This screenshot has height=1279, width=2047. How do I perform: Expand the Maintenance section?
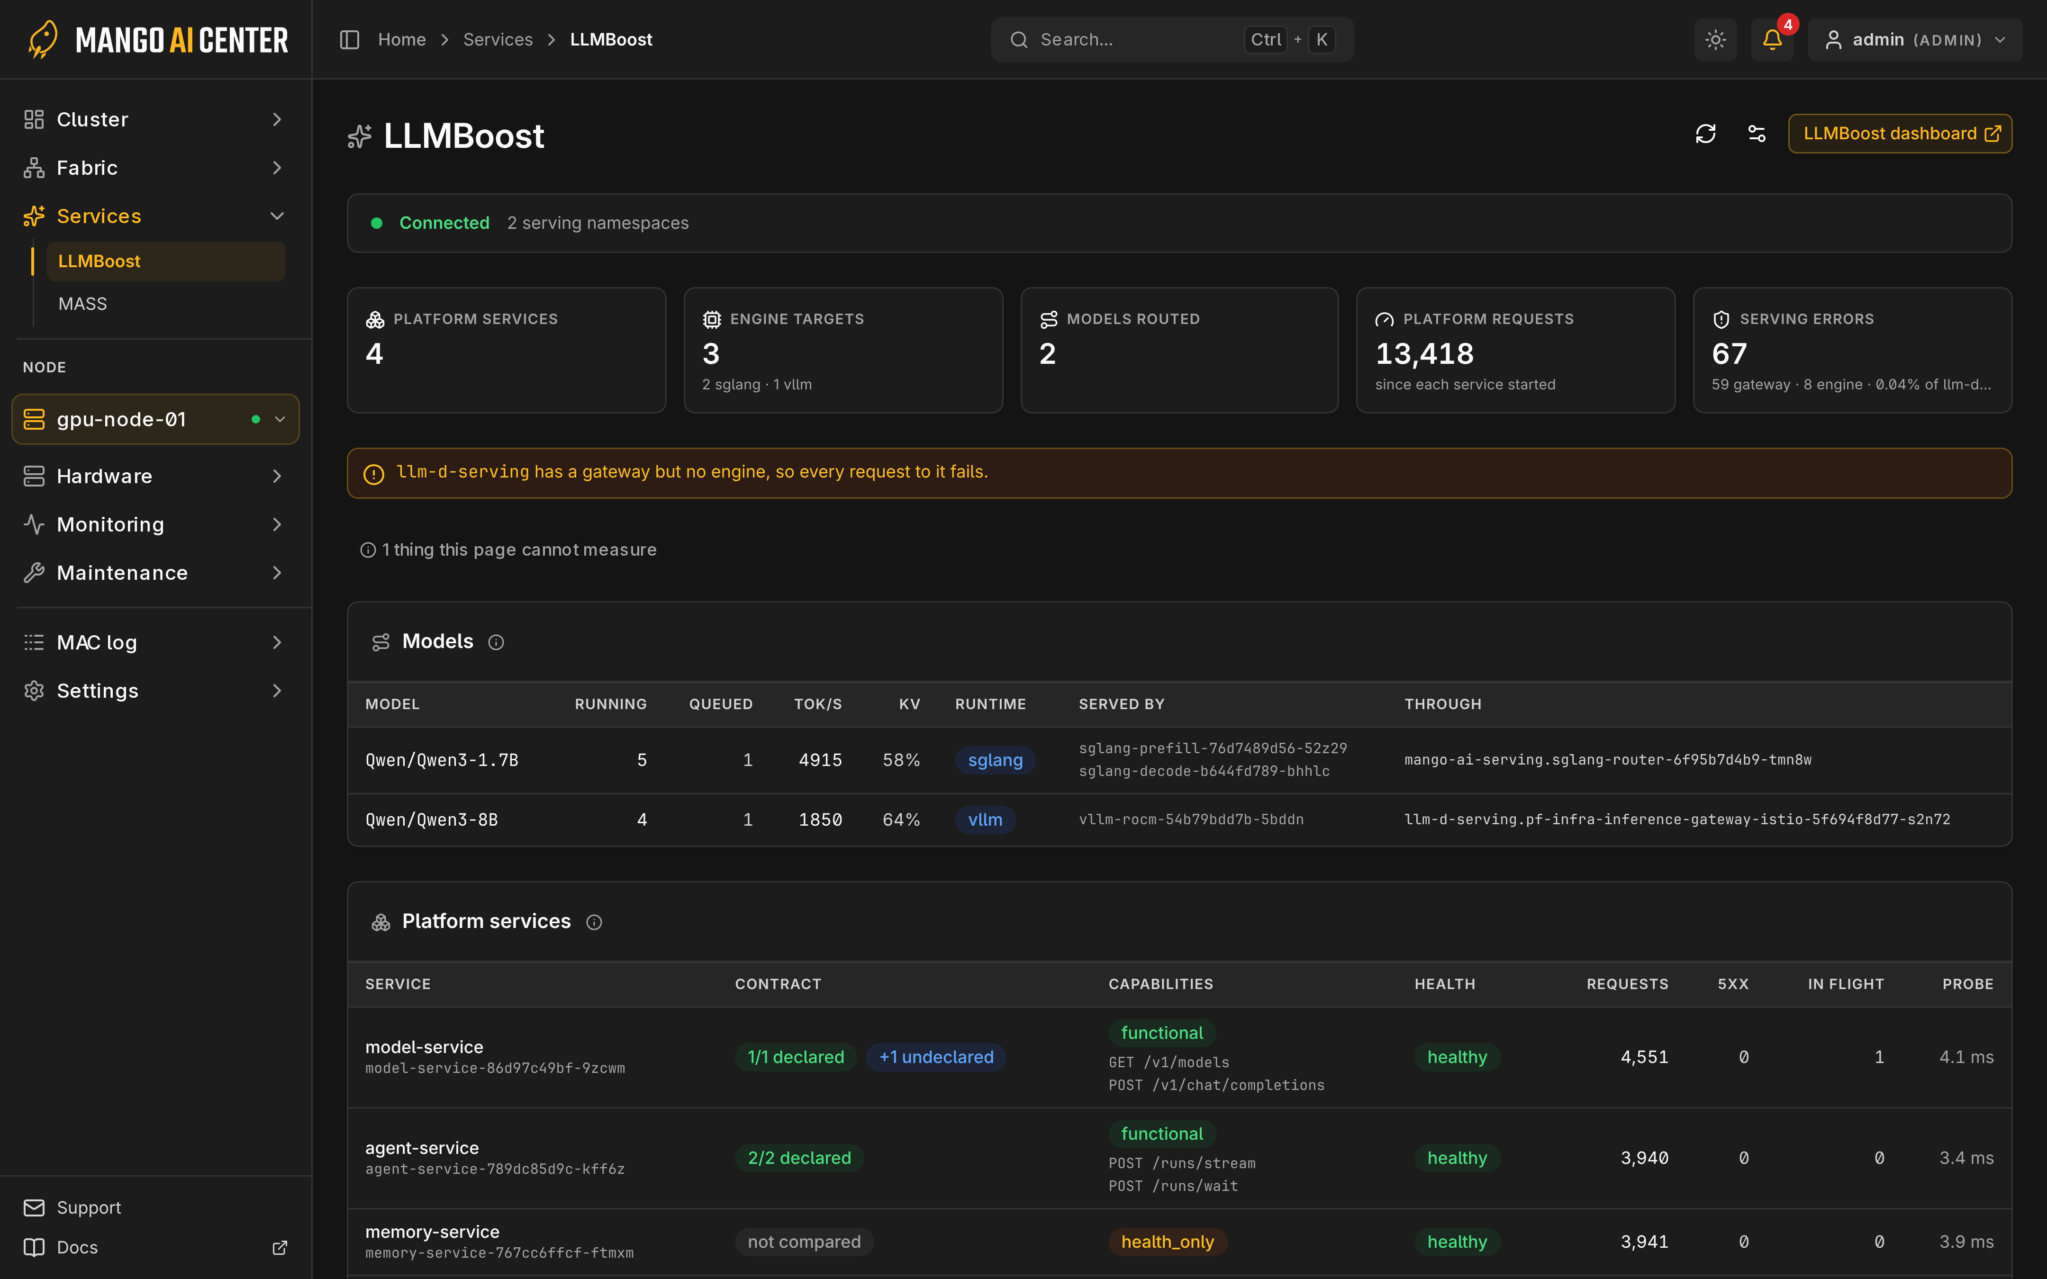(155, 573)
